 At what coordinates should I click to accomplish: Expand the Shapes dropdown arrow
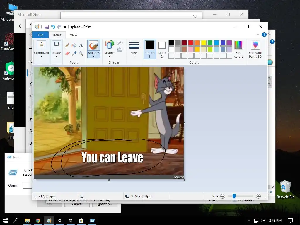pyautogui.click(x=110, y=57)
